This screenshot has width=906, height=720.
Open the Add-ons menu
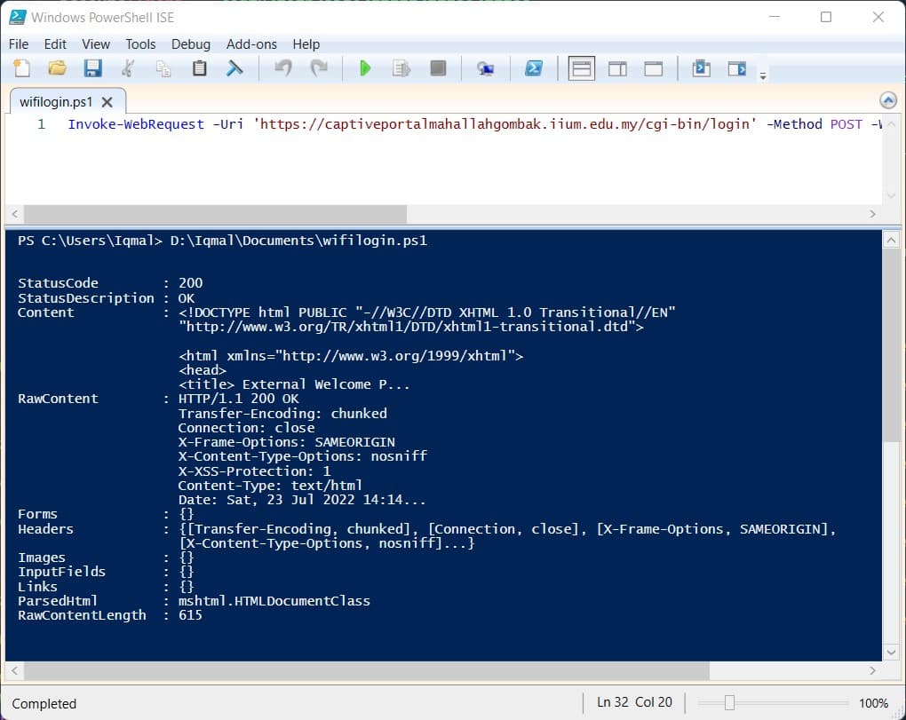[251, 44]
